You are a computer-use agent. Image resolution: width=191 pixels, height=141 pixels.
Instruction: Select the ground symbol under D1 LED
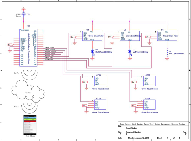point(92,59)
